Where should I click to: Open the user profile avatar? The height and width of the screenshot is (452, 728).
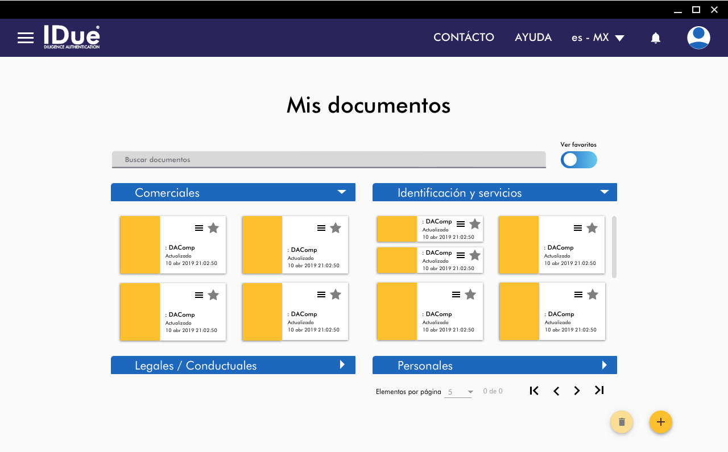pos(698,38)
